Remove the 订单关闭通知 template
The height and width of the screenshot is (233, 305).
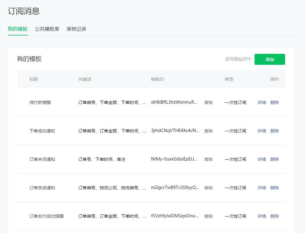coord(274,159)
